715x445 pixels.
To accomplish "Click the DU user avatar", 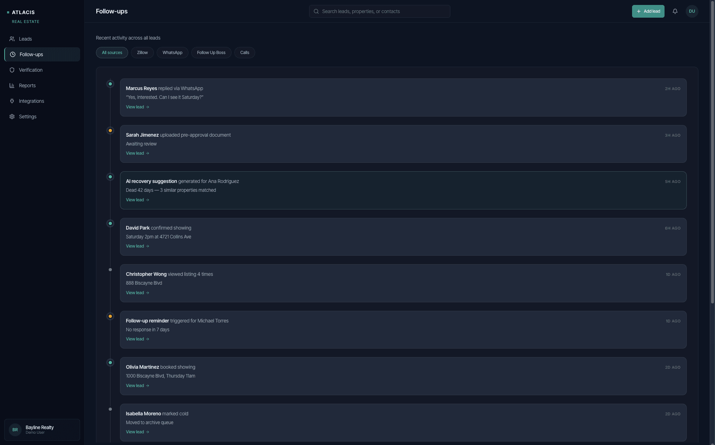I will pos(692,11).
